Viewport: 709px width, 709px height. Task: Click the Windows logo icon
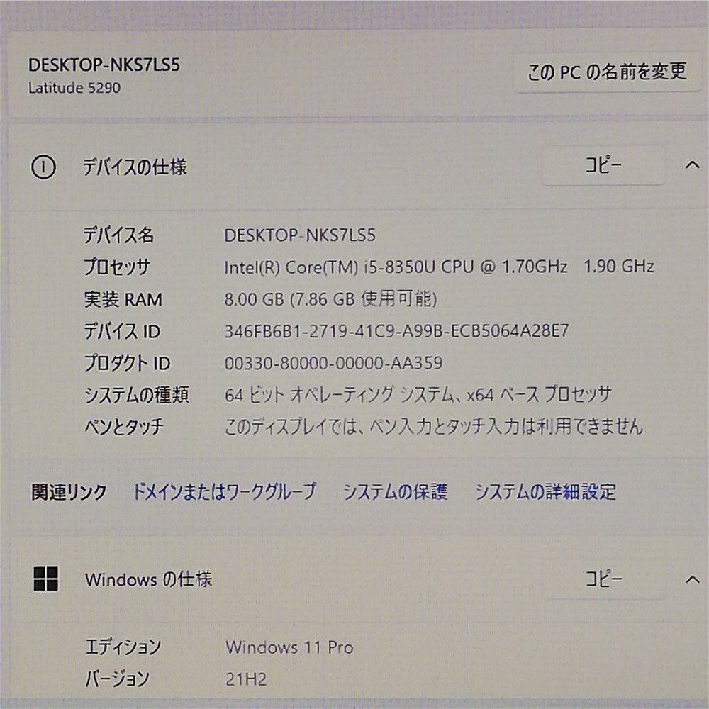45,579
